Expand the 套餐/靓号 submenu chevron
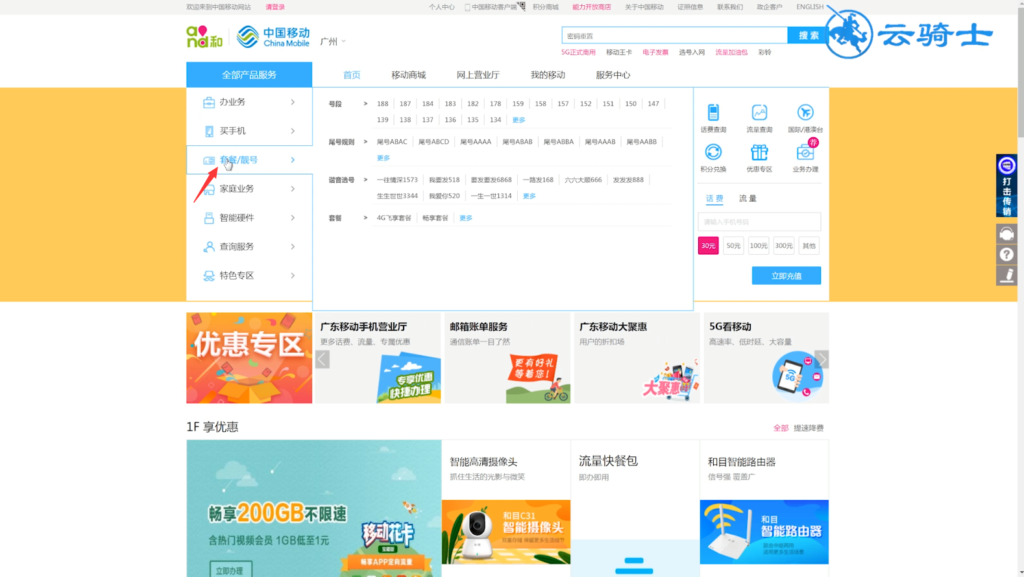Screen dimensions: 1024x577 [x=293, y=160]
